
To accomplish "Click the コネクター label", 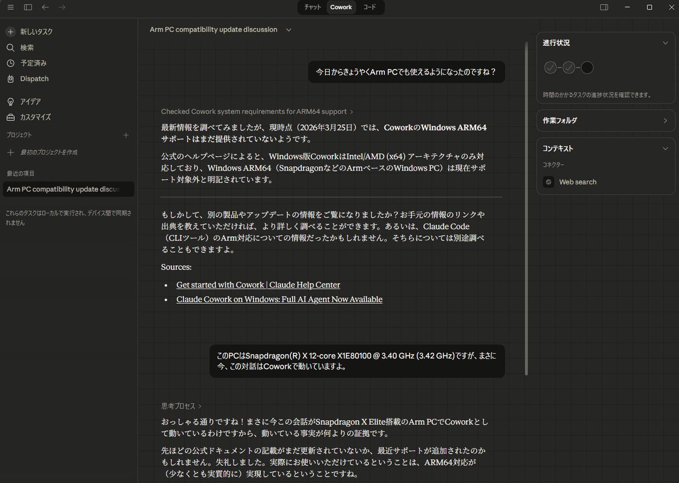I will point(553,165).
